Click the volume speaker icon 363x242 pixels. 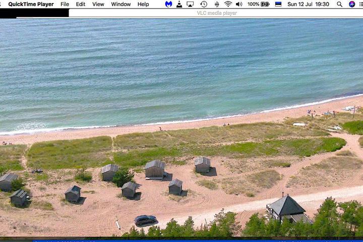[x=239, y=4]
